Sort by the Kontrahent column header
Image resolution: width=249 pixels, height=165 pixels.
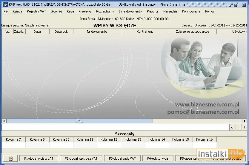[145, 32]
